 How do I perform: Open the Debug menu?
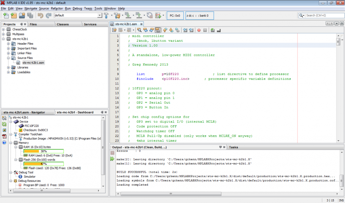pyautogui.click(x=77, y=8)
